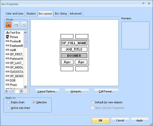Select the OP_GENDE field entry
Screen dimensions: 153x126
point(14,76)
